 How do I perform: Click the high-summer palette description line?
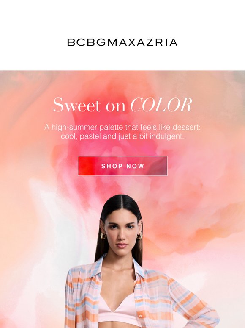[122, 127]
